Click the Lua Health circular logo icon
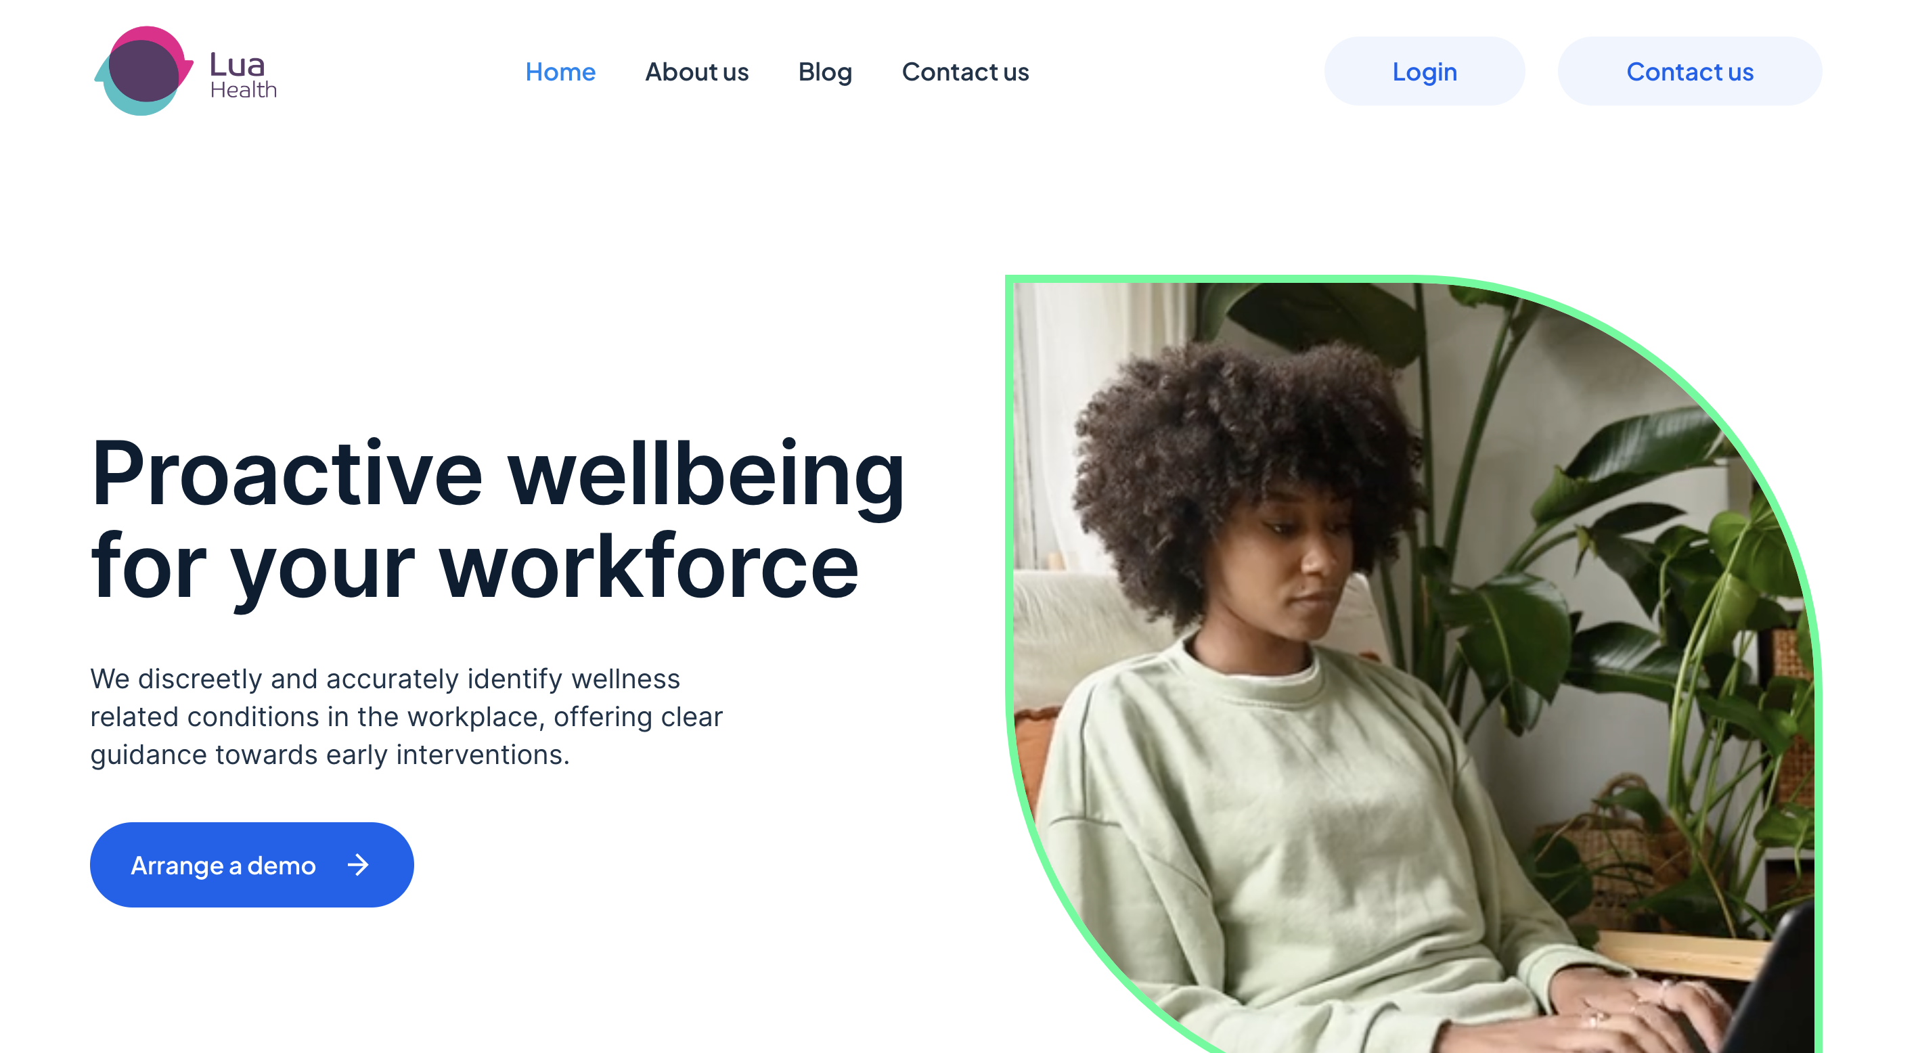This screenshot has width=1918, height=1053. click(x=143, y=71)
